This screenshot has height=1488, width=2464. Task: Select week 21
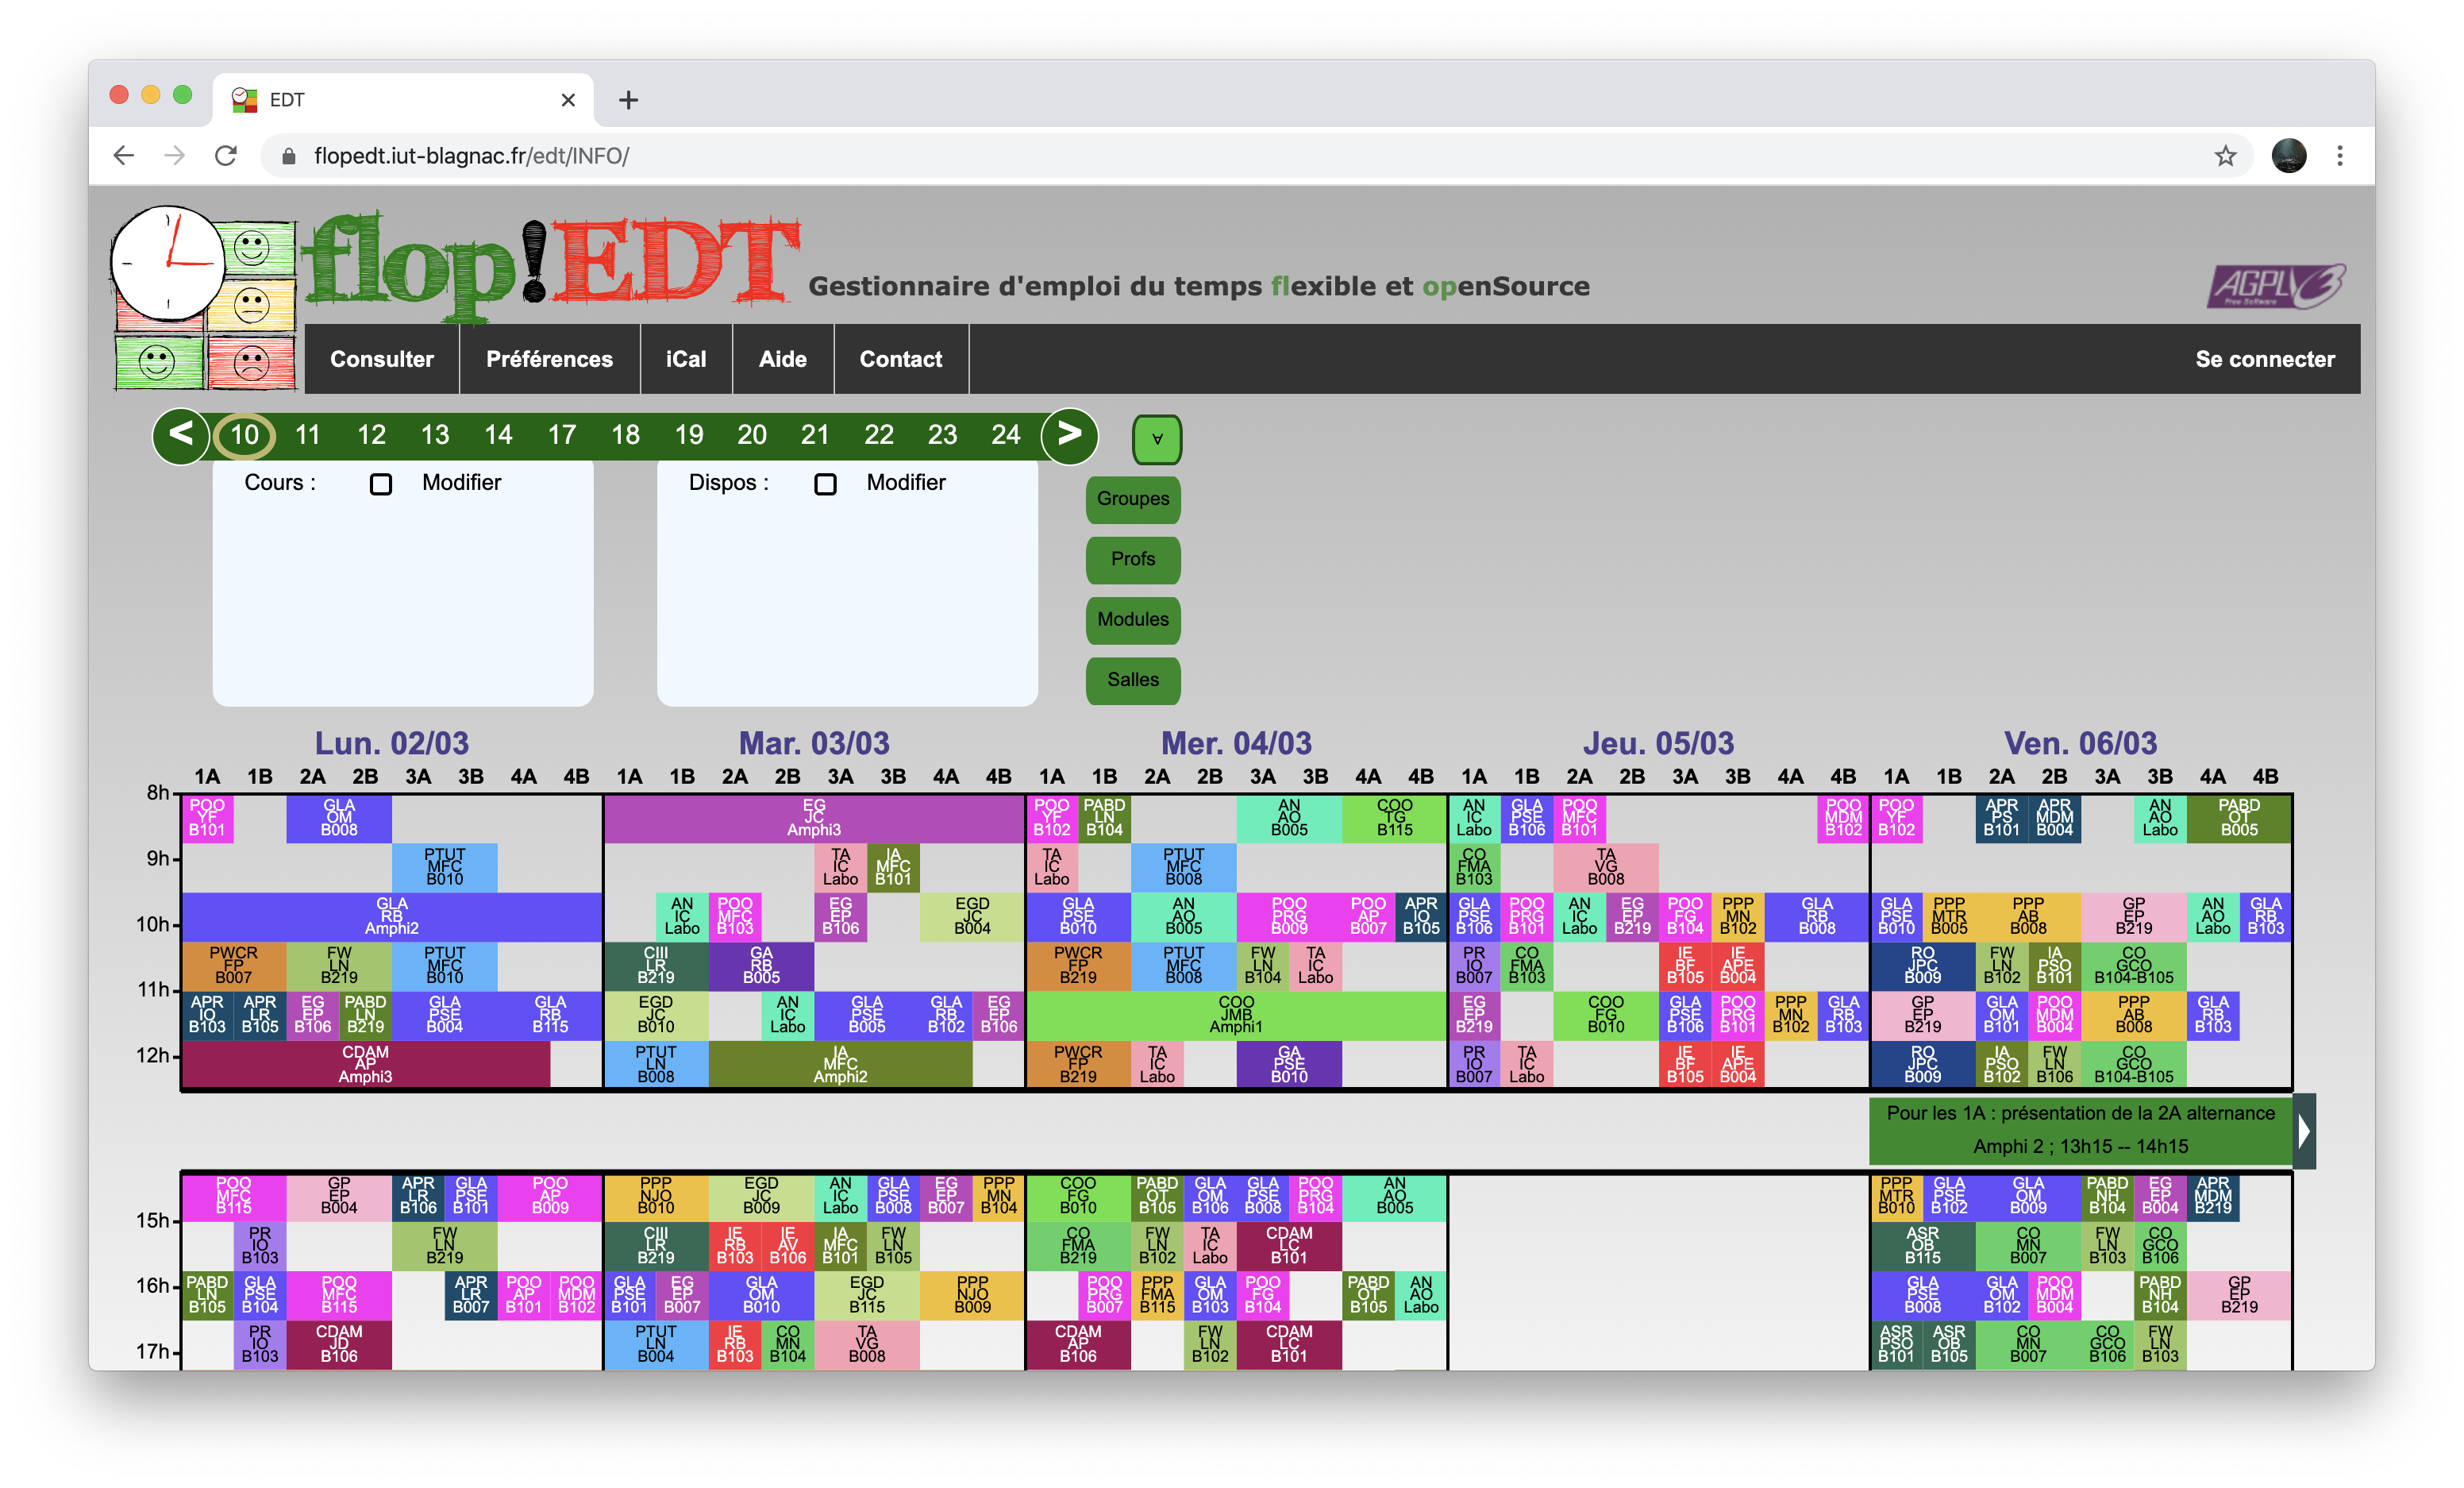pyautogui.click(x=815, y=435)
